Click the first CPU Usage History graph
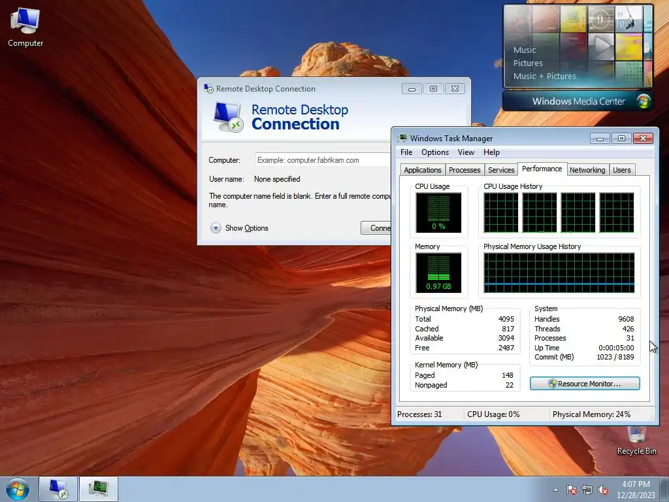The width and height of the screenshot is (669, 502). 501,212
